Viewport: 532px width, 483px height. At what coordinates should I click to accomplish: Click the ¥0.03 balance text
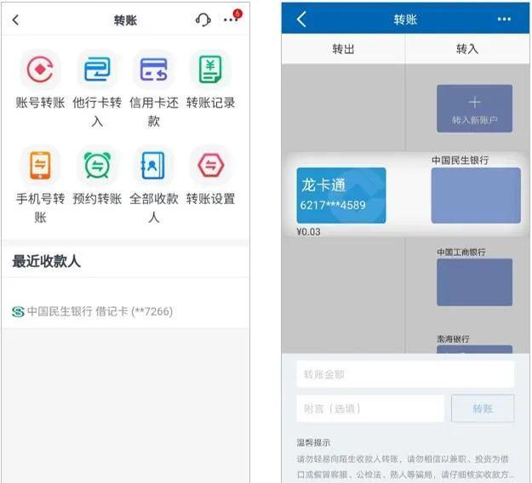click(308, 232)
